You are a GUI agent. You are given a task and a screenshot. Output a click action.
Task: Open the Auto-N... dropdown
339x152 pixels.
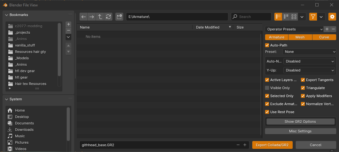point(309,61)
